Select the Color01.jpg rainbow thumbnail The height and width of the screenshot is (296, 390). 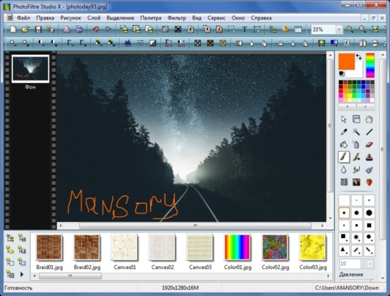pos(237,247)
